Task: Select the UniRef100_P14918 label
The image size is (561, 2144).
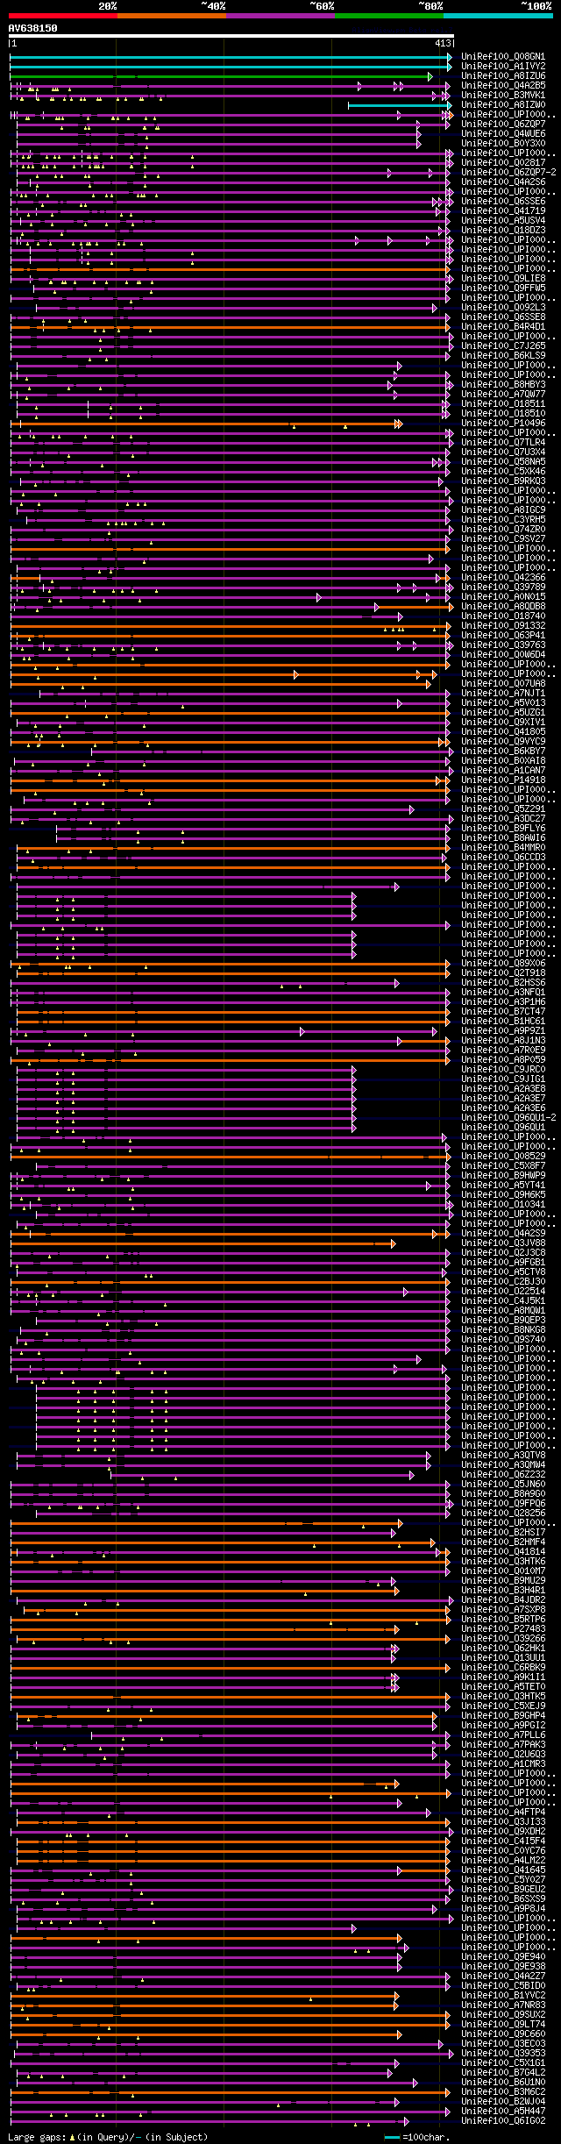Action: (503, 780)
